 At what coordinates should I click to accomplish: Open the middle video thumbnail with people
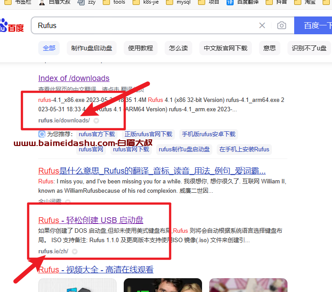tap(162, 285)
